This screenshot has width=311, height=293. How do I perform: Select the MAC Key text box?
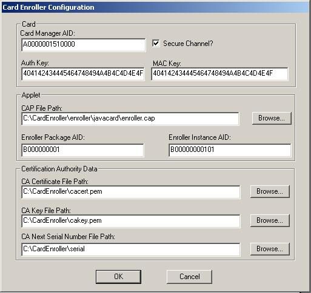pos(219,74)
